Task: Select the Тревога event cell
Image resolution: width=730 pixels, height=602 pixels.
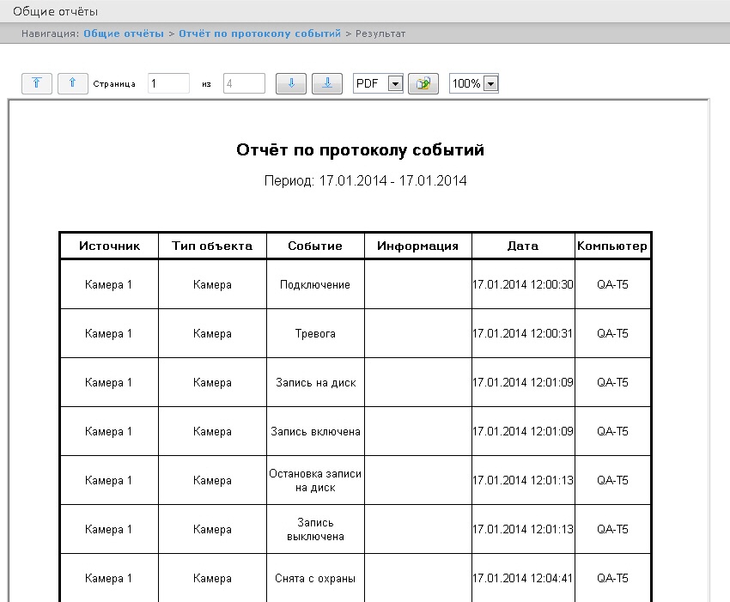Action: click(315, 333)
